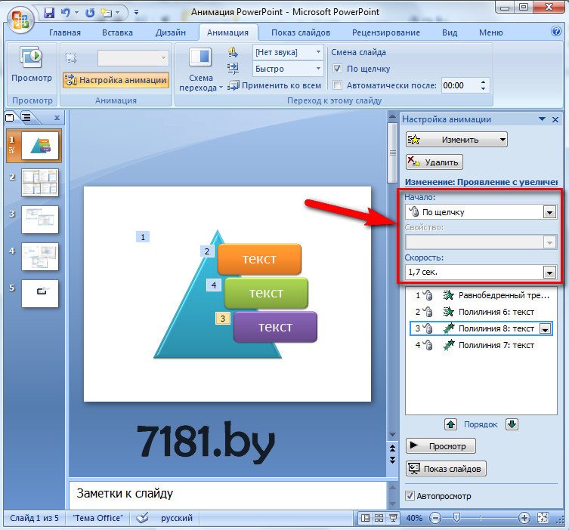Go to next slide double arrow
The height and width of the screenshot is (530, 569).
coord(392,460)
